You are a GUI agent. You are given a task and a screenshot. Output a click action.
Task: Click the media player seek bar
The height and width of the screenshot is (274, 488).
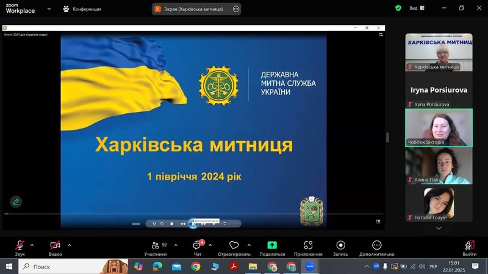pyautogui.click(x=193, y=214)
